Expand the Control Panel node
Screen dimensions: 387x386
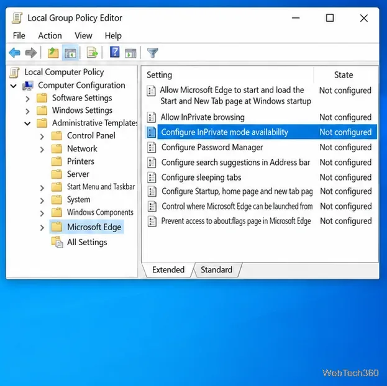tap(42, 137)
